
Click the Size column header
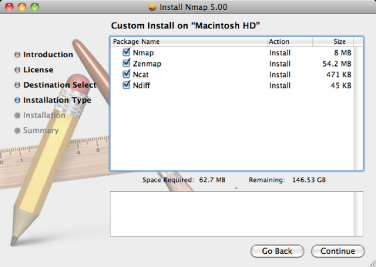tap(333, 42)
